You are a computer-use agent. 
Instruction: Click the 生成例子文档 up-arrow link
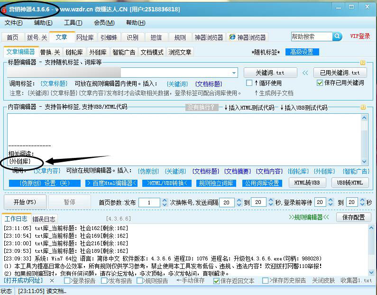tap(274, 93)
